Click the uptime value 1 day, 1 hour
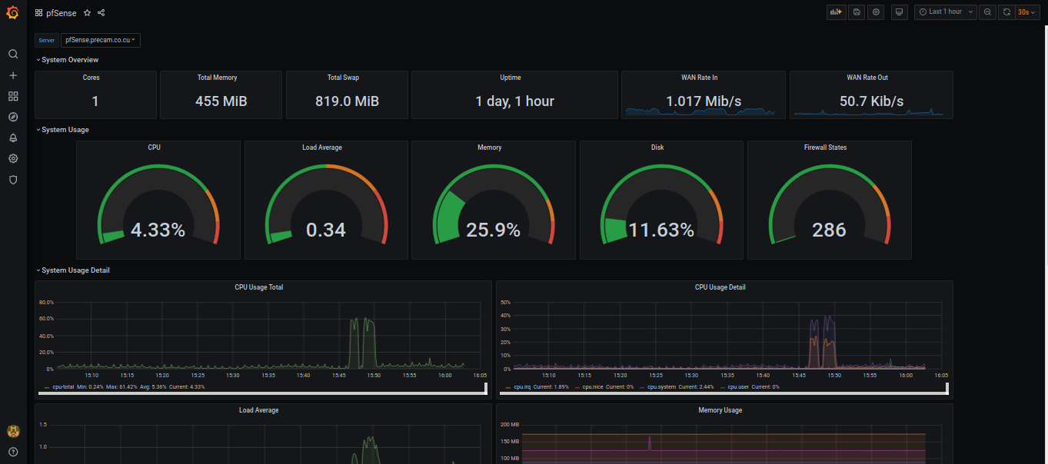 pyautogui.click(x=514, y=101)
